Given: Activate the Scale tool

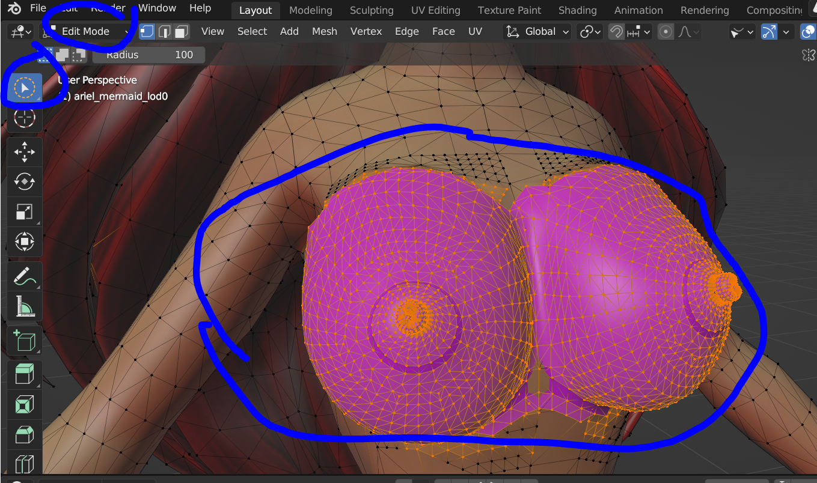Looking at the screenshot, I should pos(25,211).
